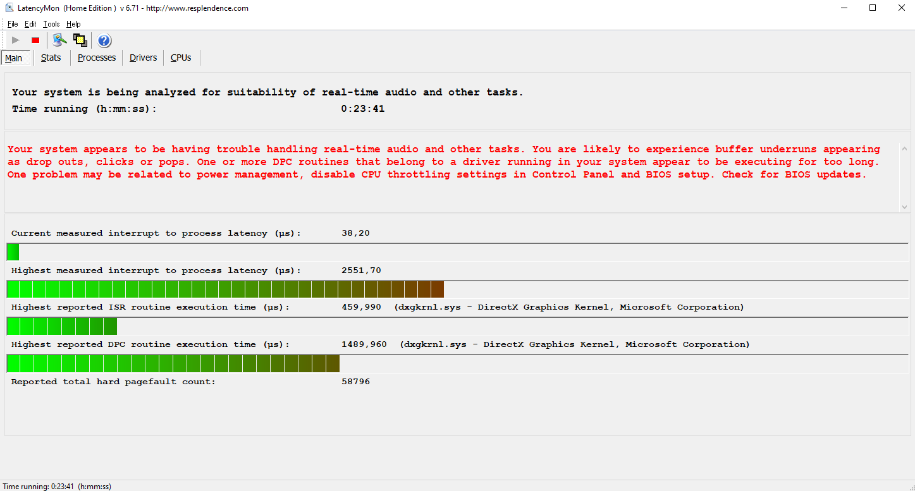Click the 'Highest measured interrupt to process latency' label
Image resolution: width=915 pixels, height=491 pixels.
[x=156, y=270]
